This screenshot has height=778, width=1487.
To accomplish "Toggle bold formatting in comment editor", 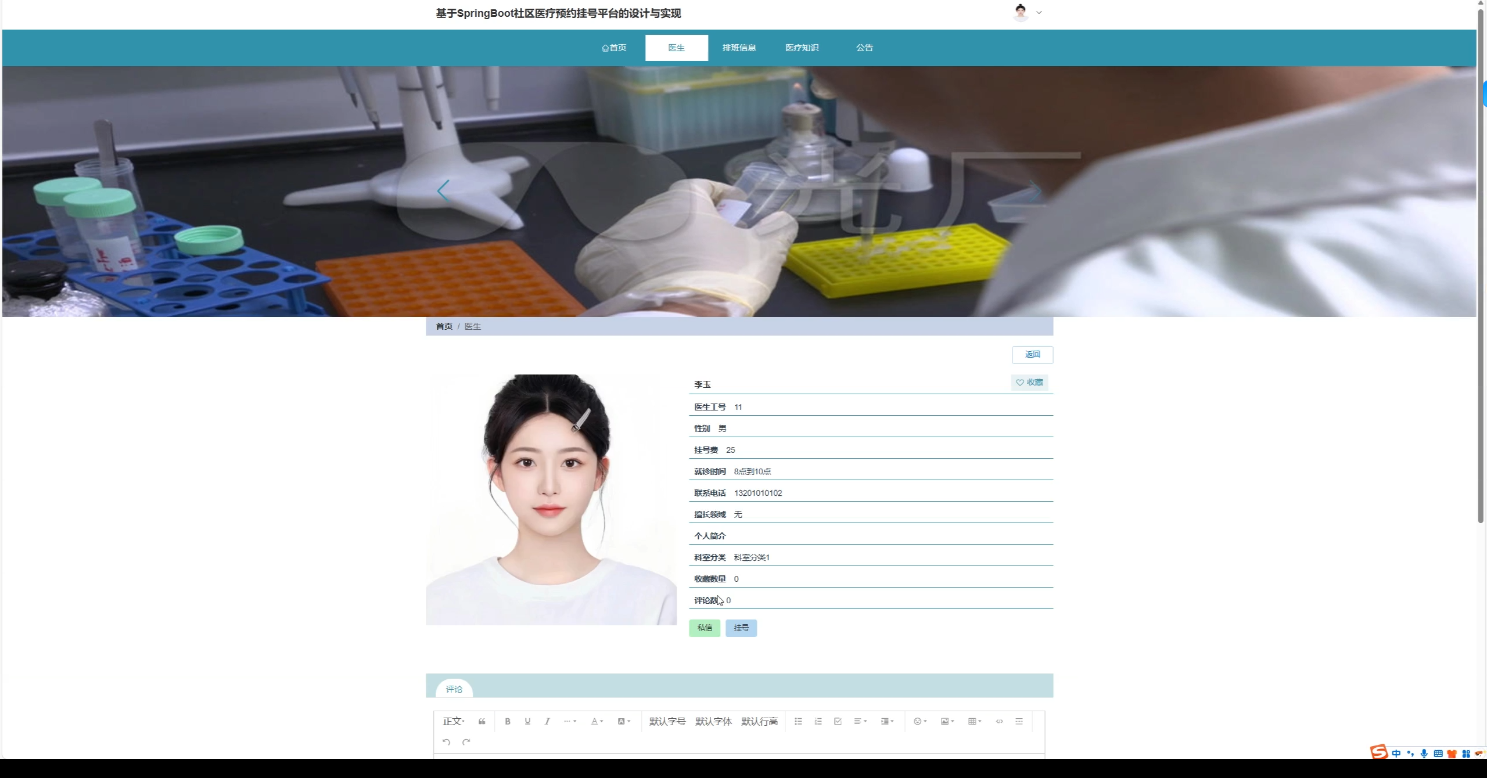I will [x=507, y=721].
